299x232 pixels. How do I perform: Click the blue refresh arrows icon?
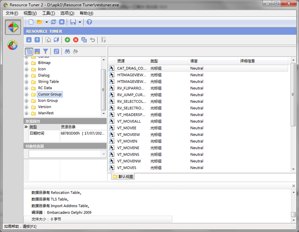[x=53, y=22]
